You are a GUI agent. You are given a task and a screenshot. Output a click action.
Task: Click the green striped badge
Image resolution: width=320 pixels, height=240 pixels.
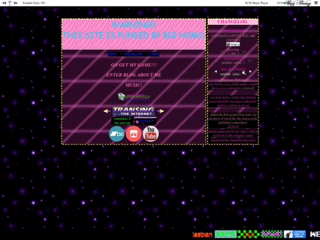pos(226,234)
